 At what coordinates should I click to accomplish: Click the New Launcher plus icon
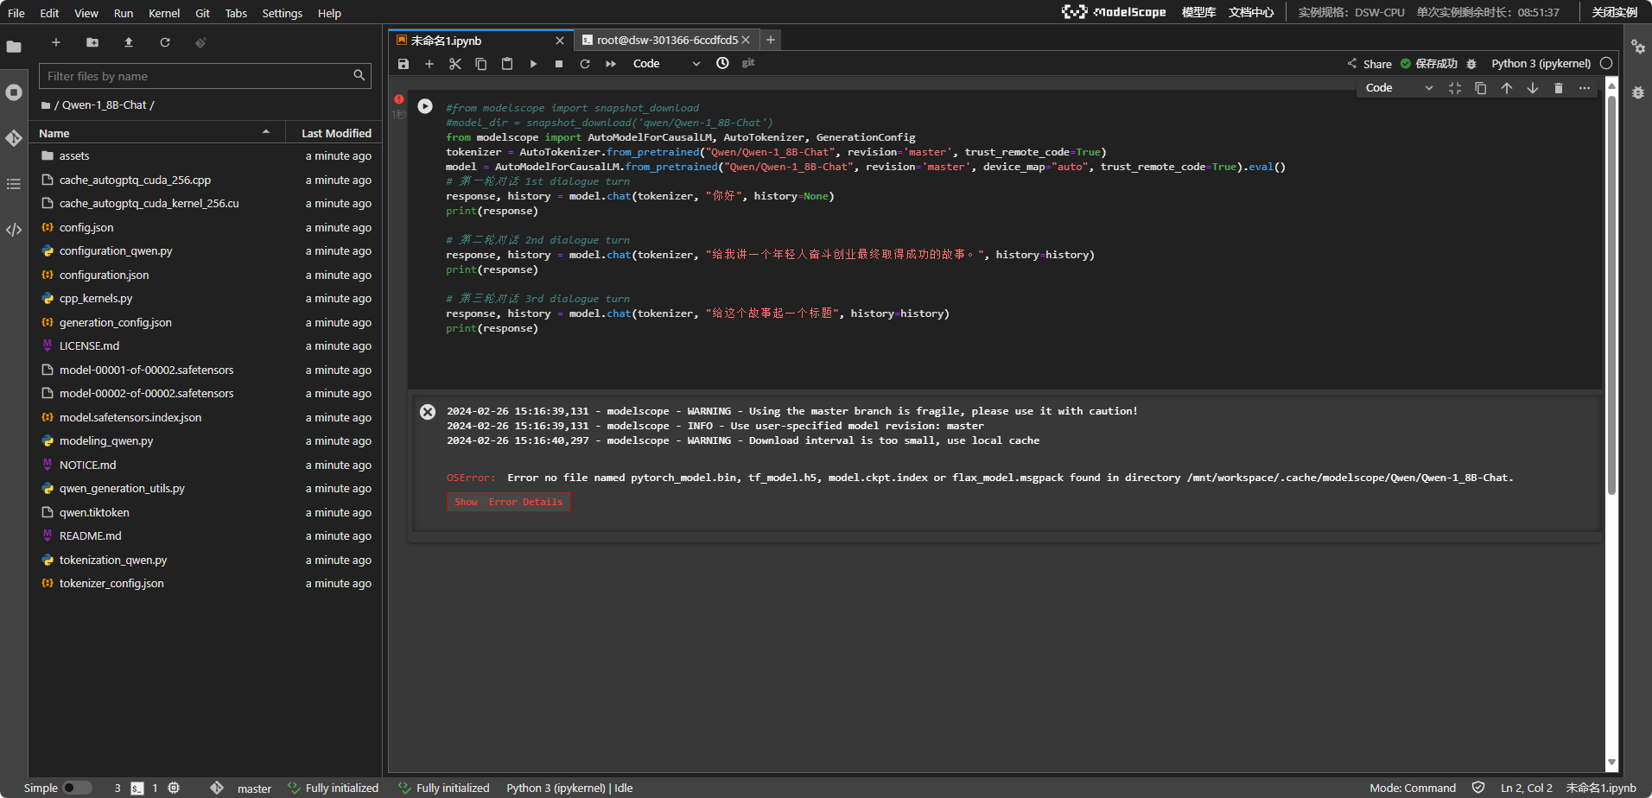(56, 42)
